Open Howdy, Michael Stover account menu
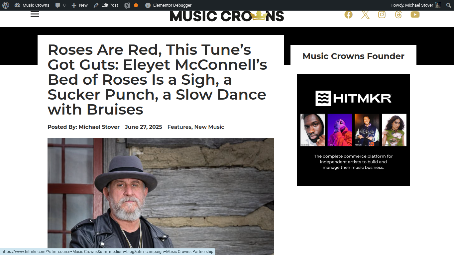The image size is (454, 255). [x=415, y=5]
